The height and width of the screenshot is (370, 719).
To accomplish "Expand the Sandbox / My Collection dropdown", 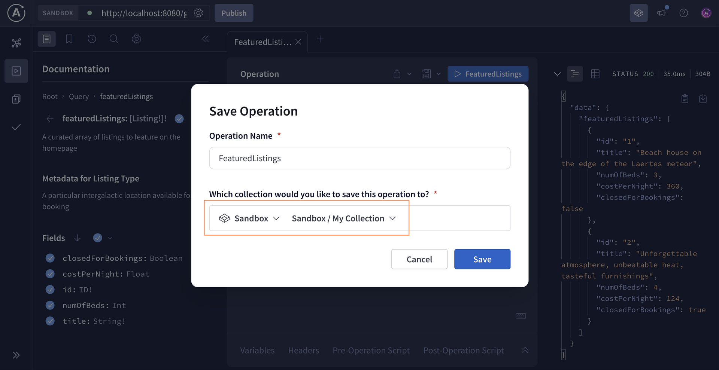I will (x=343, y=218).
